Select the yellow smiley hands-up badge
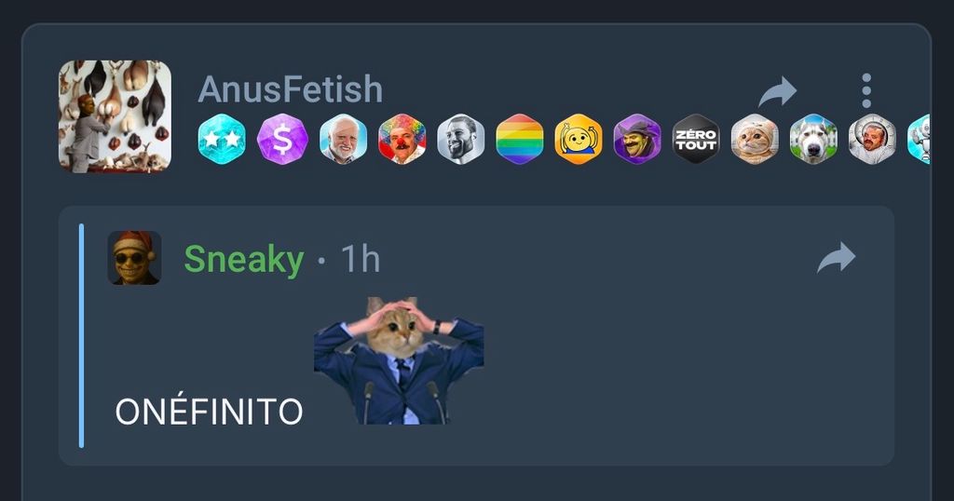This screenshot has width=954, height=501. 579,140
